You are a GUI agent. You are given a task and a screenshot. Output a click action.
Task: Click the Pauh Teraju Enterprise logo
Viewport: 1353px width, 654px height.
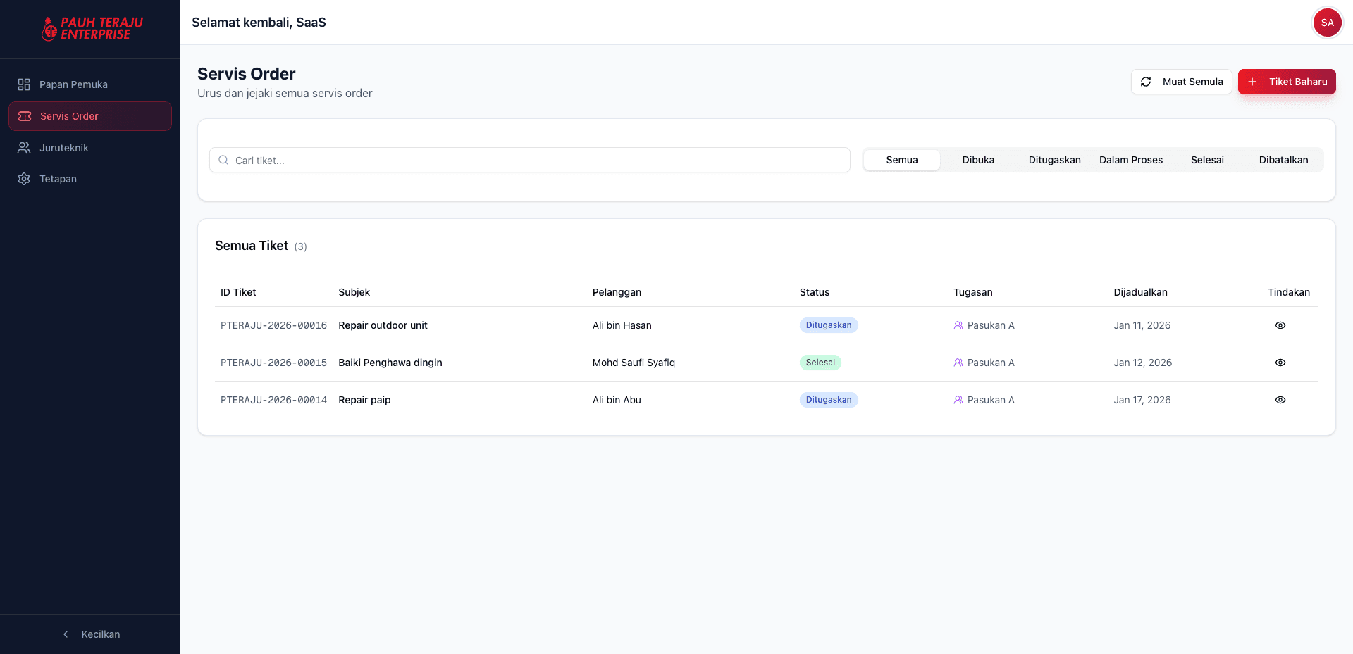(x=92, y=29)
